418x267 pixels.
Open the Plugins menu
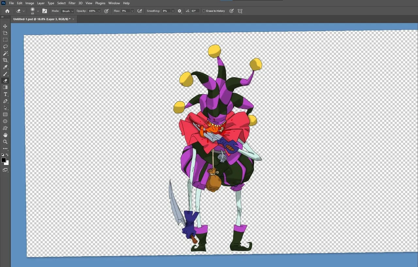pyautogui.click(x=100, y=3)
